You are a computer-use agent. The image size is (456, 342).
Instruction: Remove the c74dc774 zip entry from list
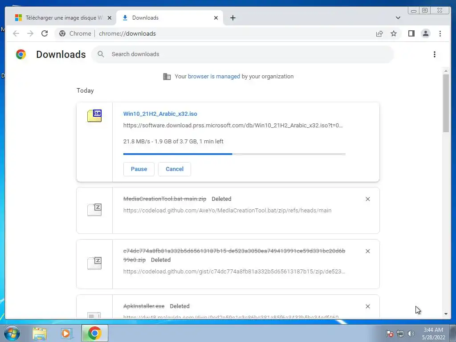(367, 251)
